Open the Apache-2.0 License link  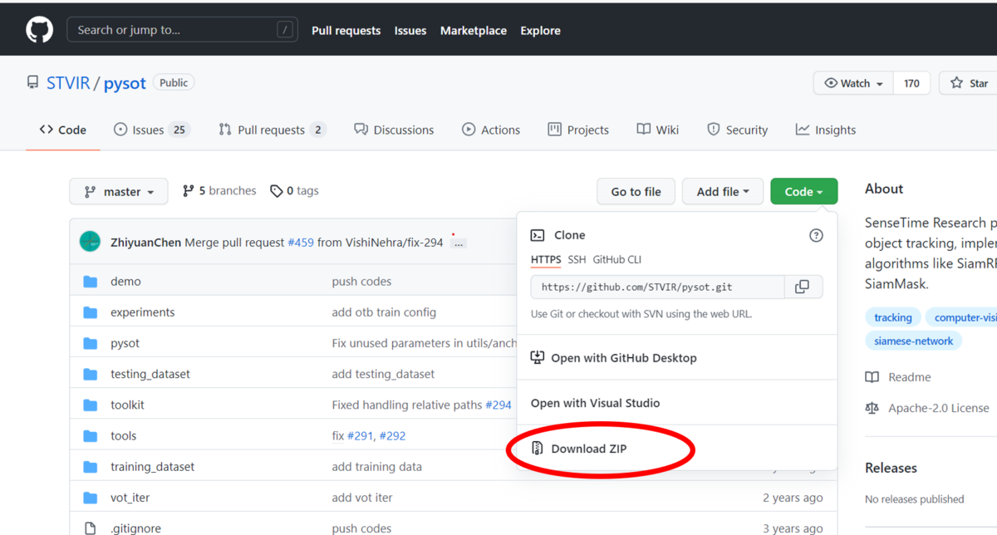pyautogui.click(x=939, y=408)
